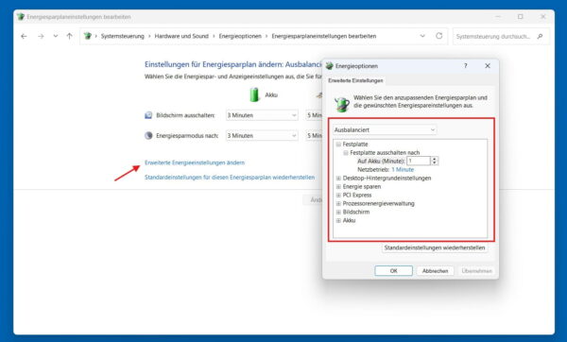The image size is (567, 342).
Task: Click the power plan battery icon in the dialog
Action: [x=341, y=105]
